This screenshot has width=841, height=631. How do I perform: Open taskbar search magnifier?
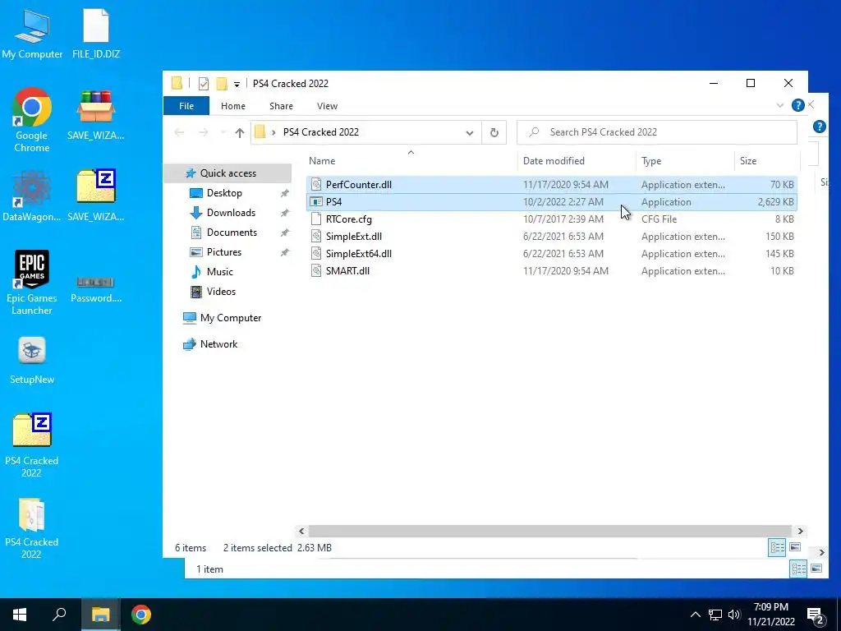pyautogui.click(x=59, y=615)
